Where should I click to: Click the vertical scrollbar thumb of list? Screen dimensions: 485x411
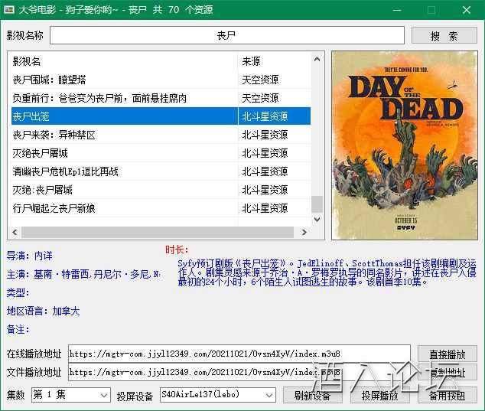pyautogui.click(x=317, y=204)
